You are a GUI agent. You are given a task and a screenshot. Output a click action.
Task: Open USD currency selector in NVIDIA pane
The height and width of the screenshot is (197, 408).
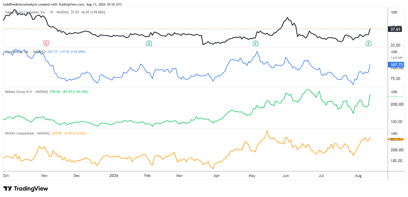394,133
